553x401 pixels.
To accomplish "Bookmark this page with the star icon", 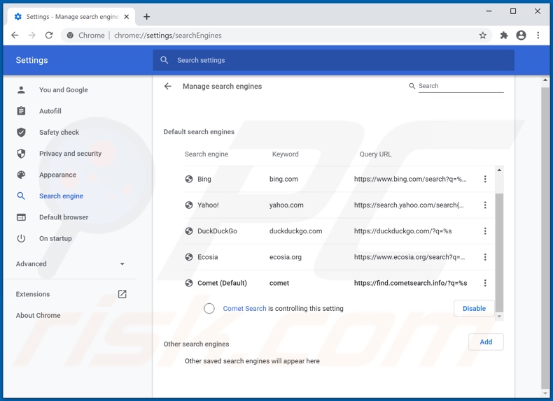I will pyautogui.click(x=483, y=35).
